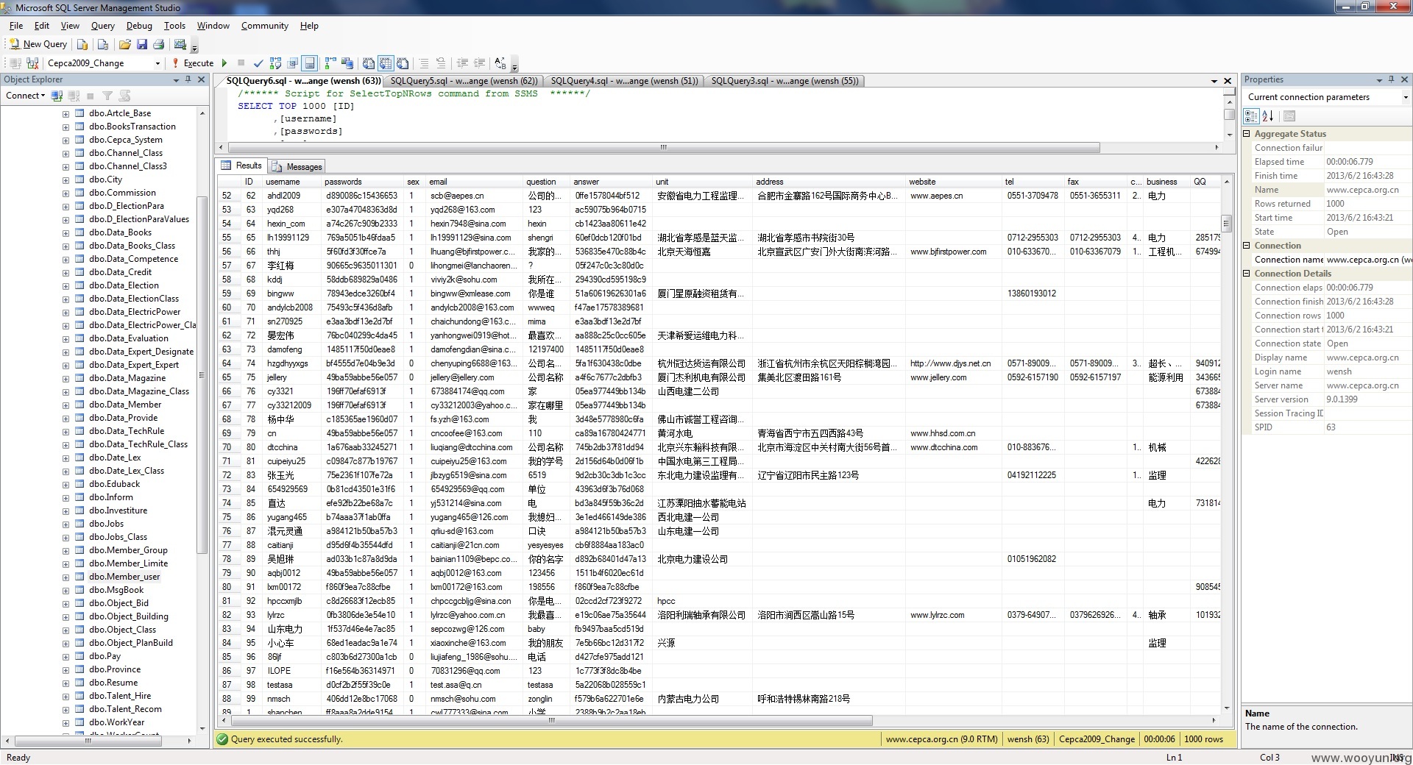Screen dimensions: 1413x765
Task: Click Specify Values for Template Parameters icon
Action: pyautogui.click(x=500, y=63)
